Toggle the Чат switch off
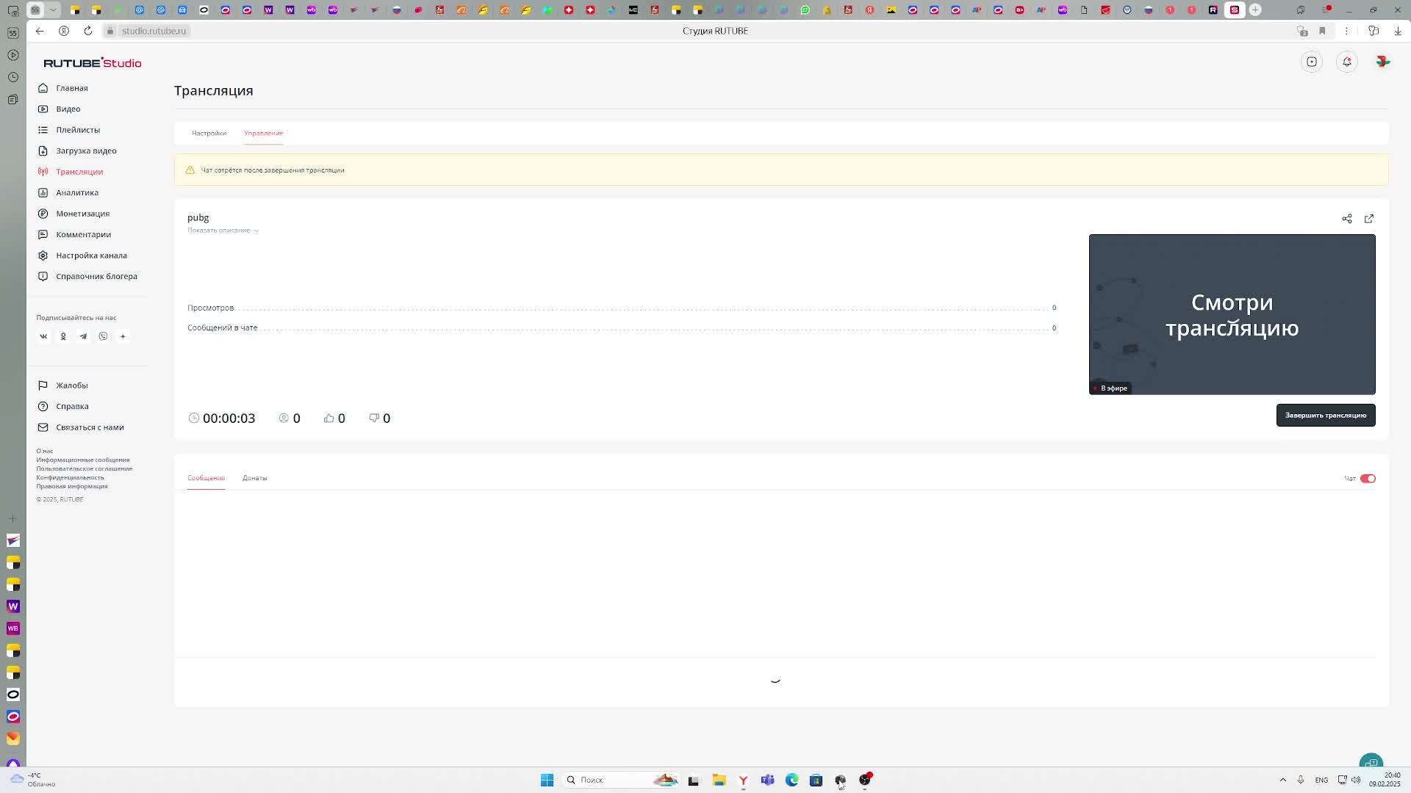 coord(1367,479)
